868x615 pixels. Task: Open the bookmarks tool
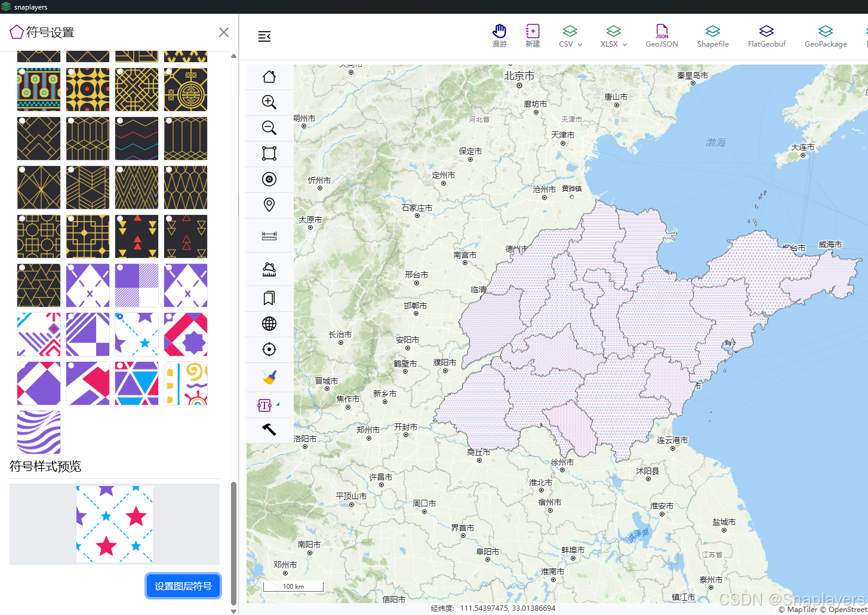click(269, 298)
